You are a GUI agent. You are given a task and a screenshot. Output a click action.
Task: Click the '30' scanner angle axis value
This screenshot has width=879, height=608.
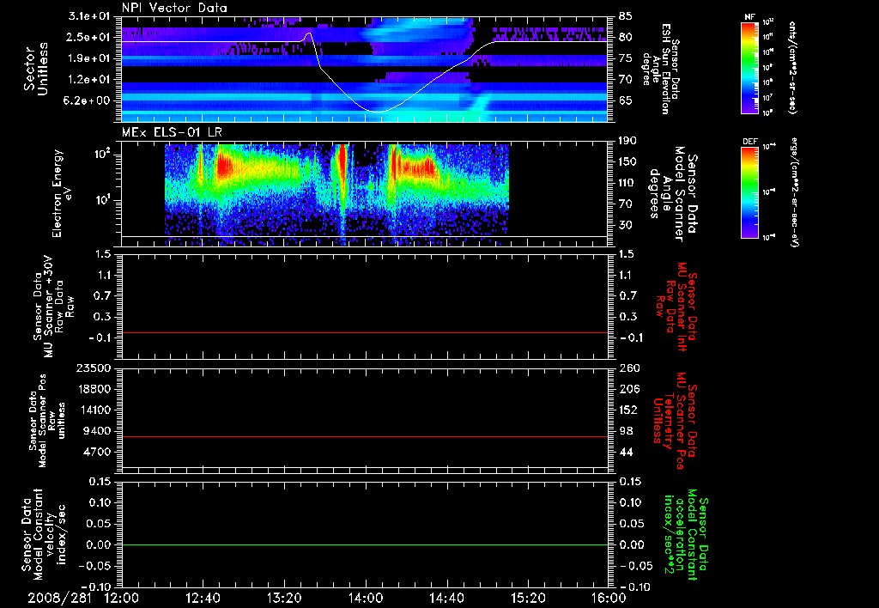point(625,226)
